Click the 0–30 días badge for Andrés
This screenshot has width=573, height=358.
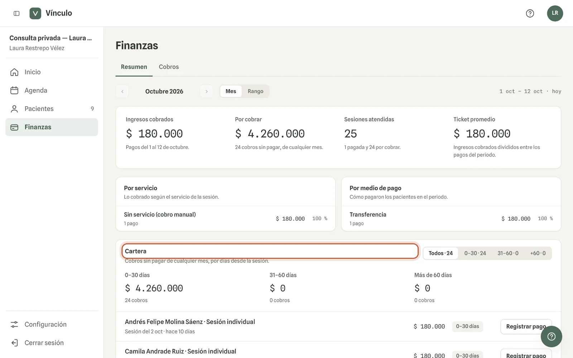click(x=467, y=326)
